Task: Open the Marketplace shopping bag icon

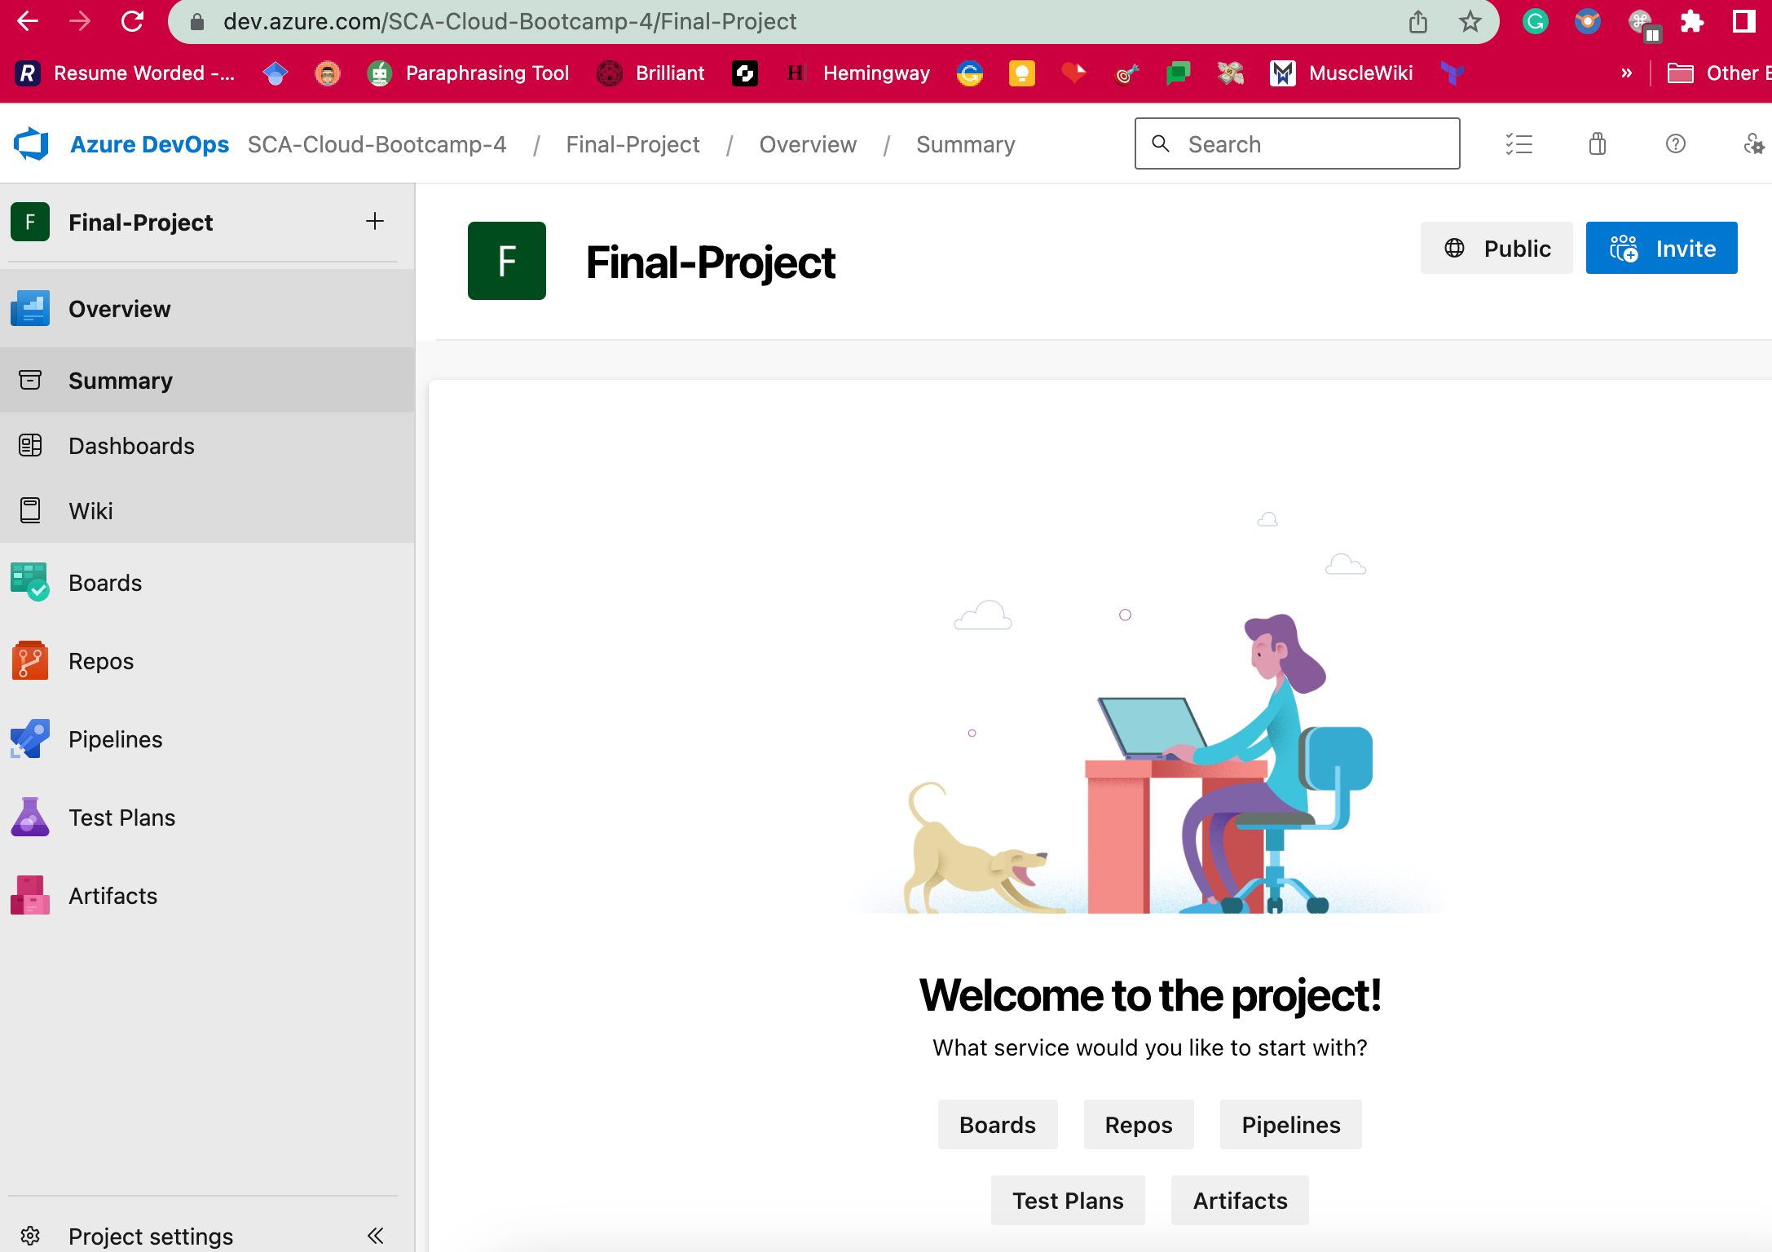Action: [x=1597, y=144]
